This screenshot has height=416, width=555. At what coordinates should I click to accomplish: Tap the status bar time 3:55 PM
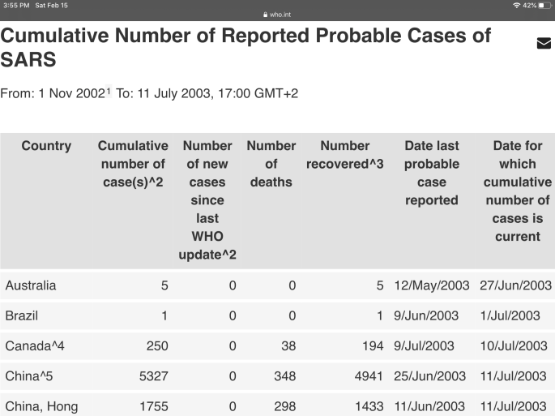pyautogui.click(x=15, y=5)
